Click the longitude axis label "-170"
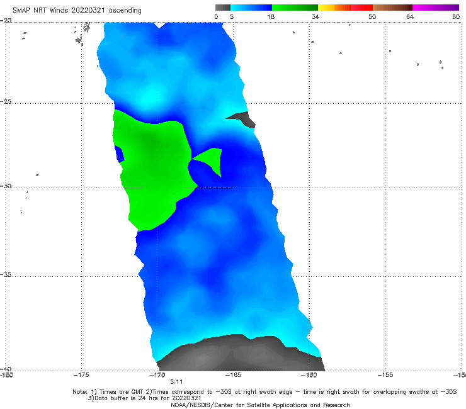 (157, 375)
